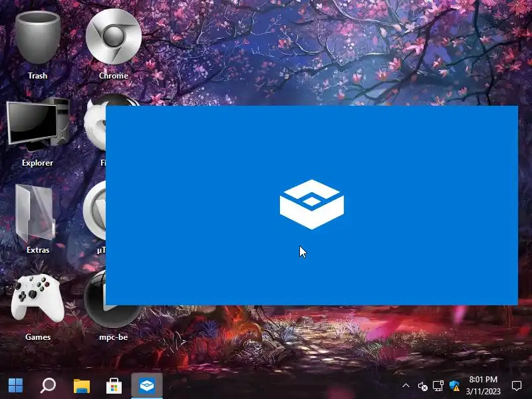
Task: Open Windows Security shield warning icon
Action: coord(454,386)
